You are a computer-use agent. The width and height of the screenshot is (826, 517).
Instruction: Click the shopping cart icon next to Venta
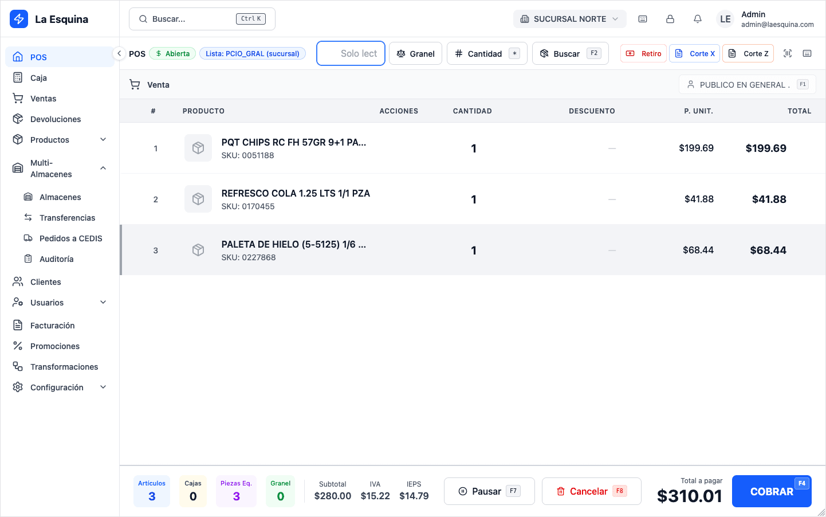pyautogui.click(x=135, y=84)
